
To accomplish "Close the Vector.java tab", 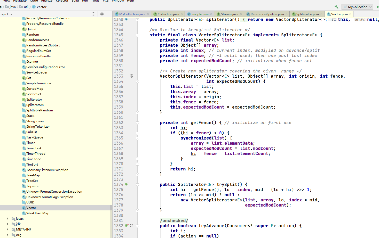I will [350, 14].
